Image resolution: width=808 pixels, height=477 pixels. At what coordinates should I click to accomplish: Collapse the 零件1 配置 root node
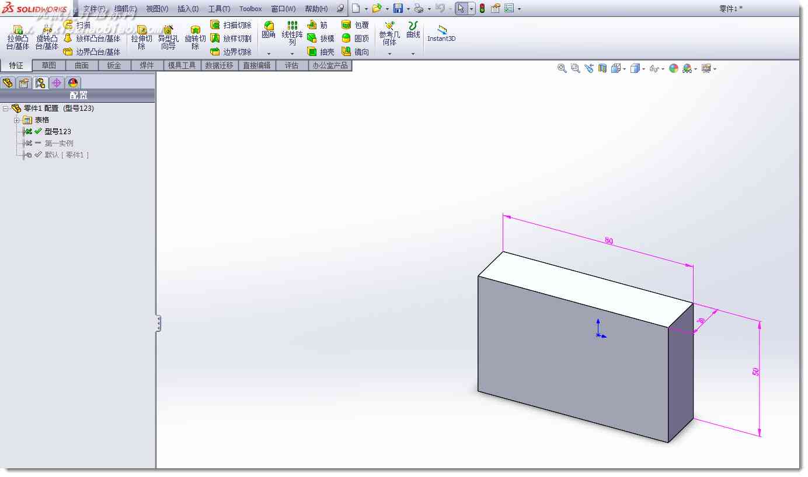5,108
